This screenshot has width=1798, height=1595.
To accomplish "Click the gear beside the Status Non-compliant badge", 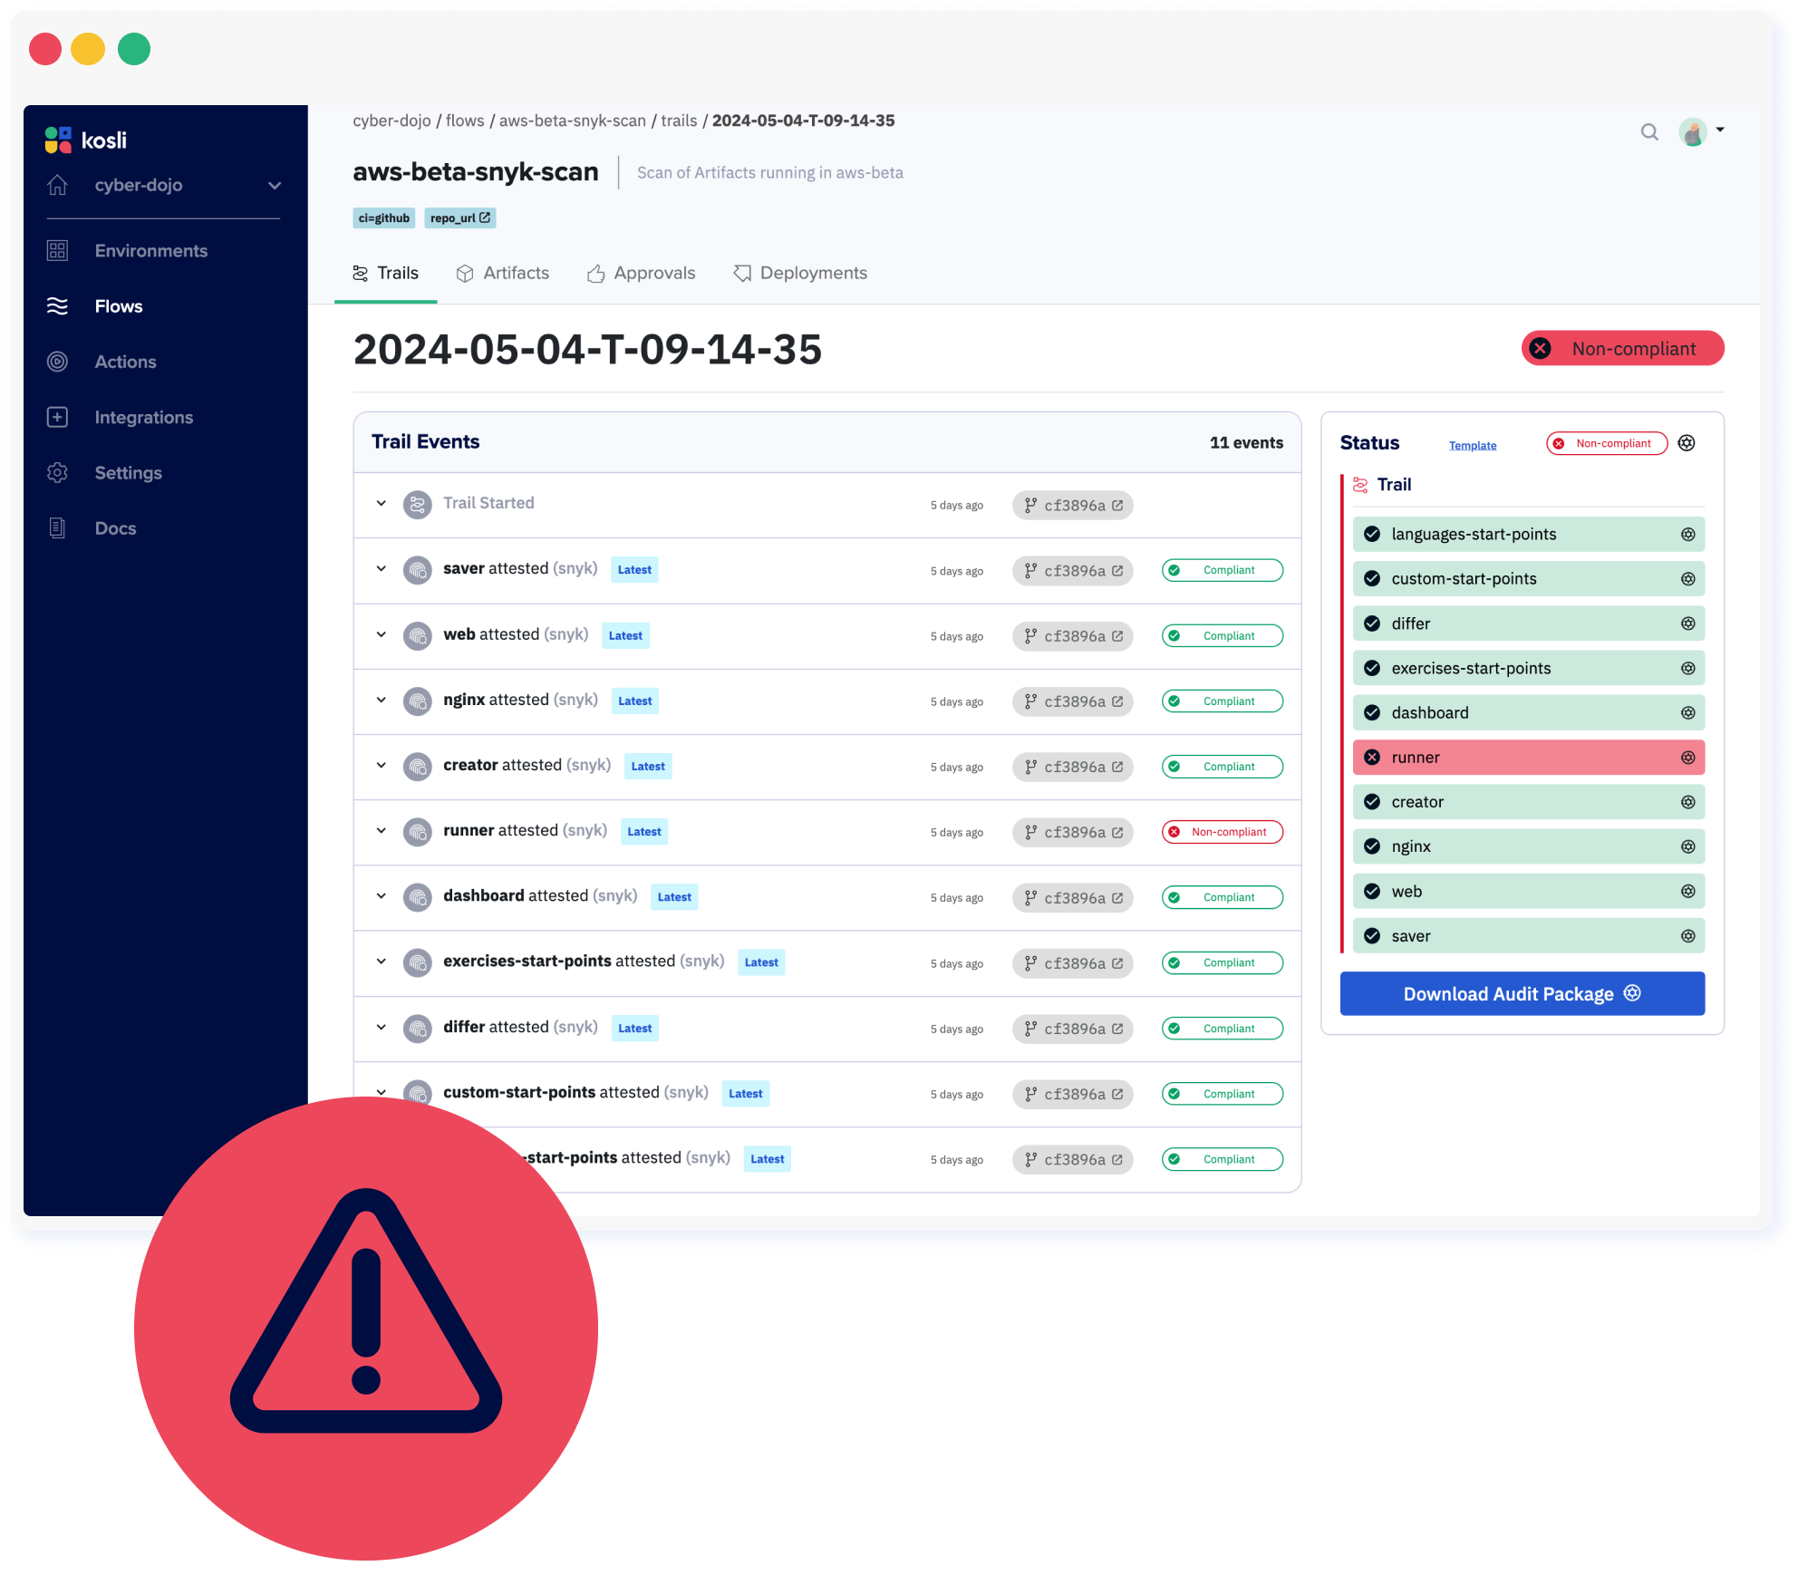I will [x=1687, y=443].
